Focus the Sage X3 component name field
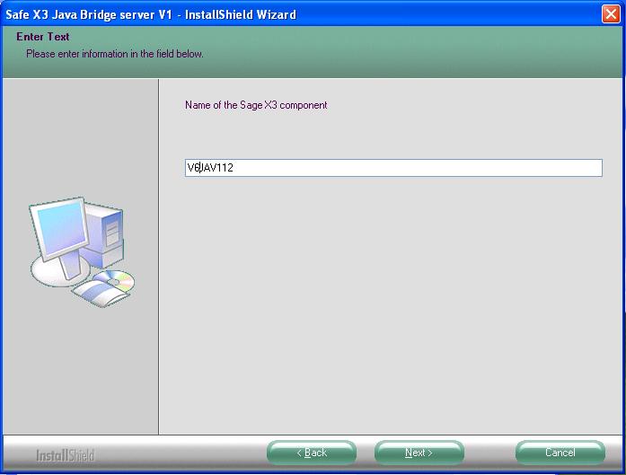This screenshot has width=626, height=475. [392, 168]
